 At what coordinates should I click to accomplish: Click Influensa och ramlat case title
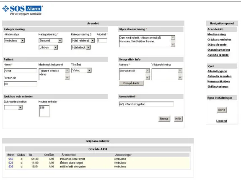(x=73, y=159)
